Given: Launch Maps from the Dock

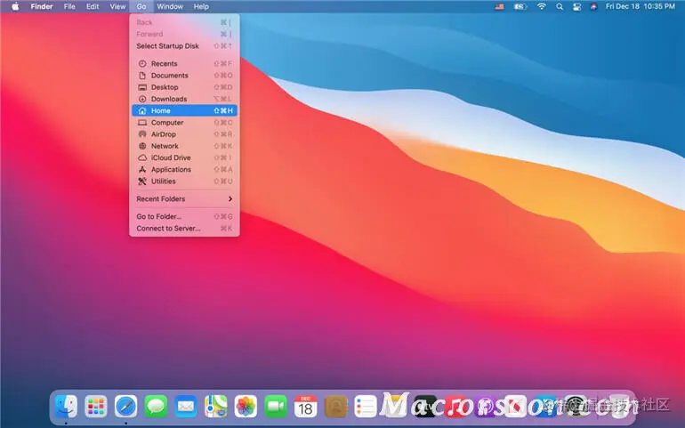Looking at the screenshot, I should pos(216,407).
